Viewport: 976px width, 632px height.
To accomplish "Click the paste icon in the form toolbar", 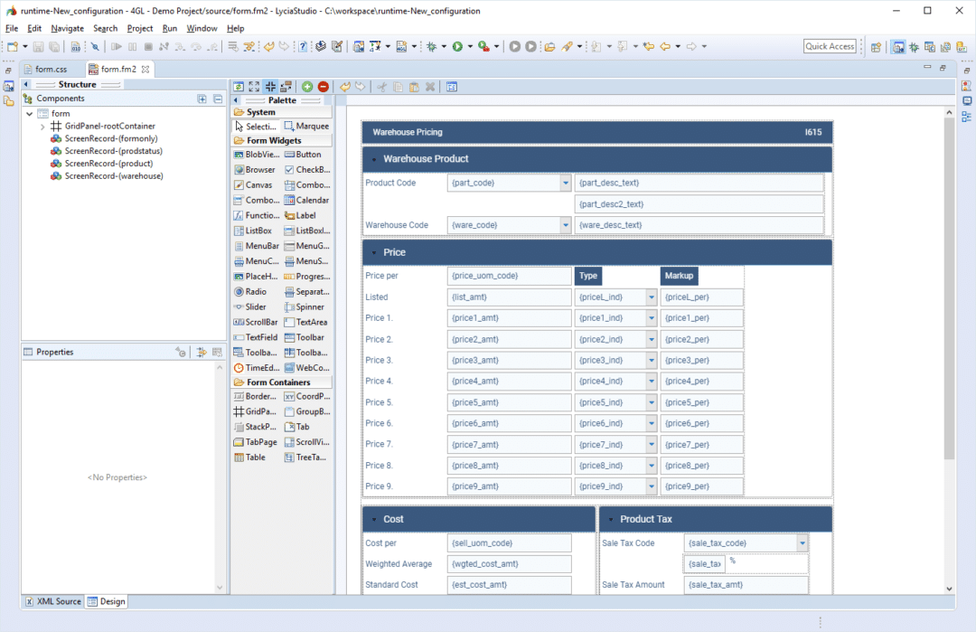I will point(413,86).
